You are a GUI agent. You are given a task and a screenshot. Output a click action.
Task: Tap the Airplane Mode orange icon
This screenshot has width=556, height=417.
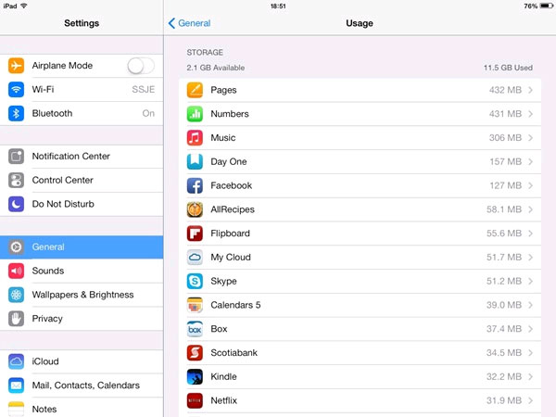16,66
